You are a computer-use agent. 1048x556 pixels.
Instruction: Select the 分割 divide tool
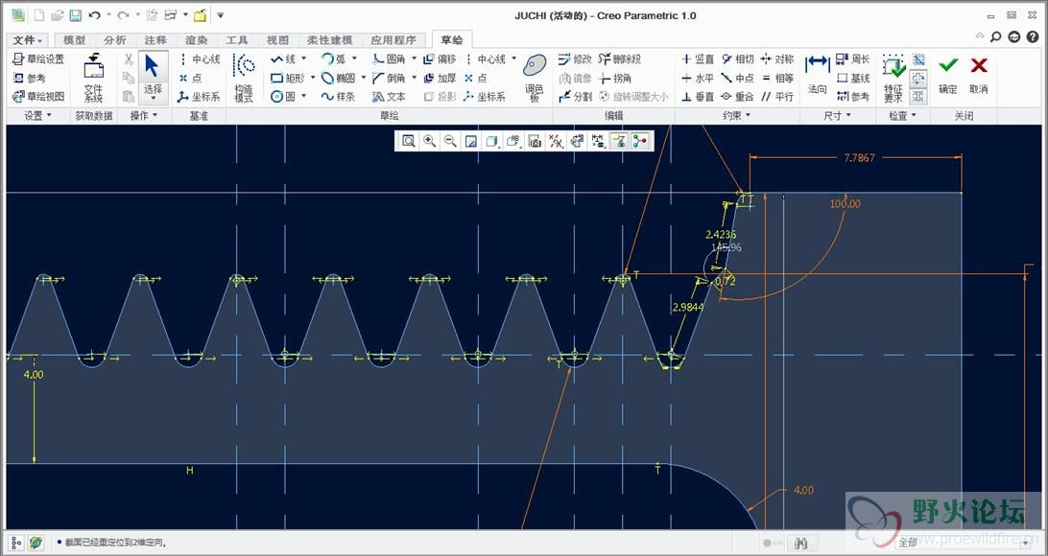pyautogui.click(x=574, y=96)
